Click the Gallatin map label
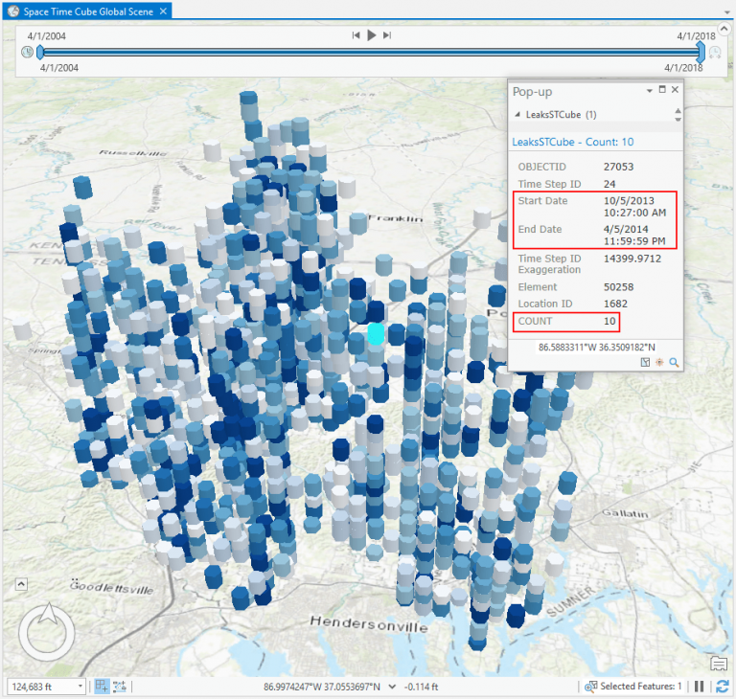 pos(625,513)
